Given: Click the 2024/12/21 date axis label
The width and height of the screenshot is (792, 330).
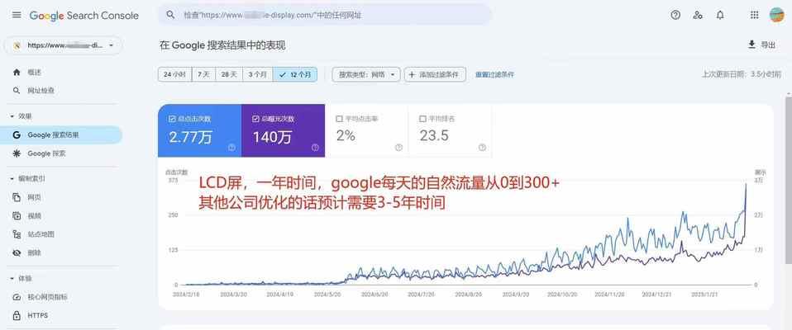Looking at the screenshot, I should tap(657, 294).
